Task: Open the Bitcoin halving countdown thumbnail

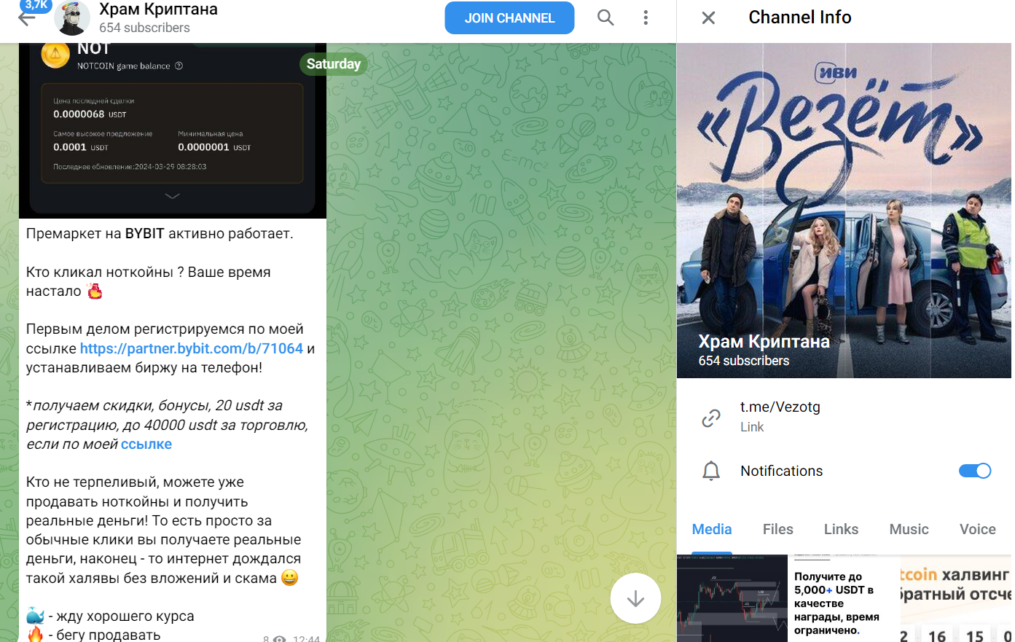Action: pyautogui.click(x=956, y=598)
